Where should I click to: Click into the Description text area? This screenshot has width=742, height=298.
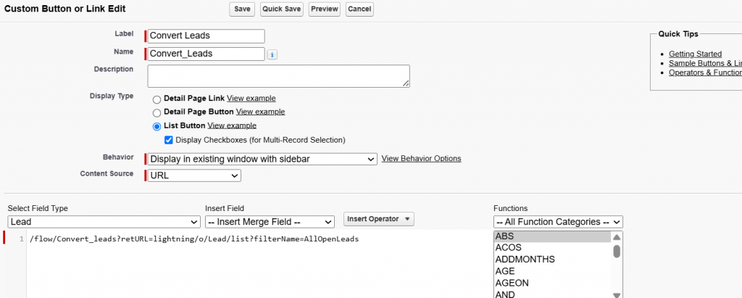click(278, 76)
